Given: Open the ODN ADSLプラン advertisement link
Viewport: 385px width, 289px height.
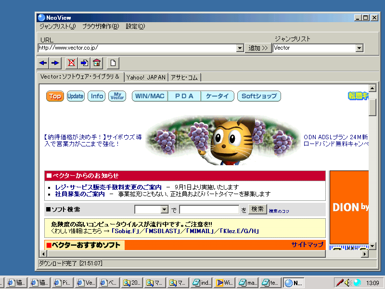Looking at the screenshot, I should click(x=336, y=140).
